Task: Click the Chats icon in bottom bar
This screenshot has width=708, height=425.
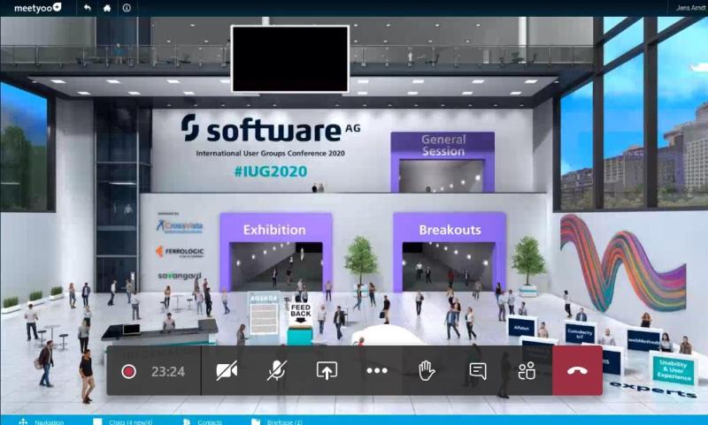Action: point(97,421)
